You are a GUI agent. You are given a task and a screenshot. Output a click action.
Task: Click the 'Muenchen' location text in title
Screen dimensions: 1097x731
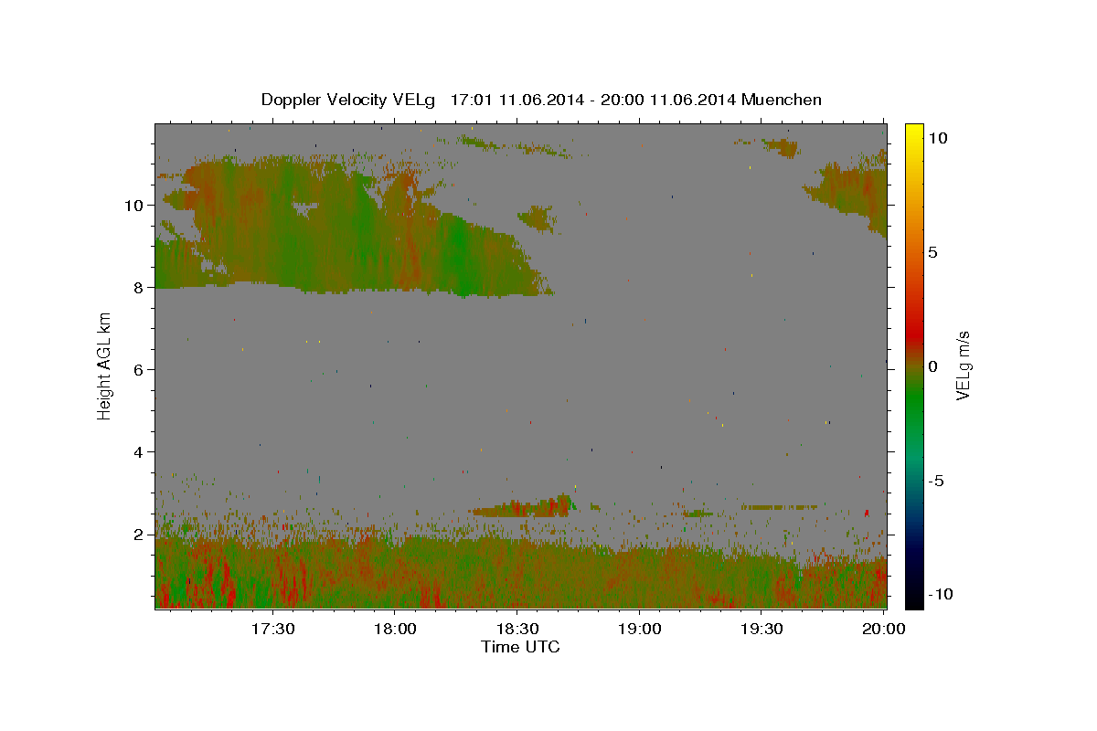[783, 100]
